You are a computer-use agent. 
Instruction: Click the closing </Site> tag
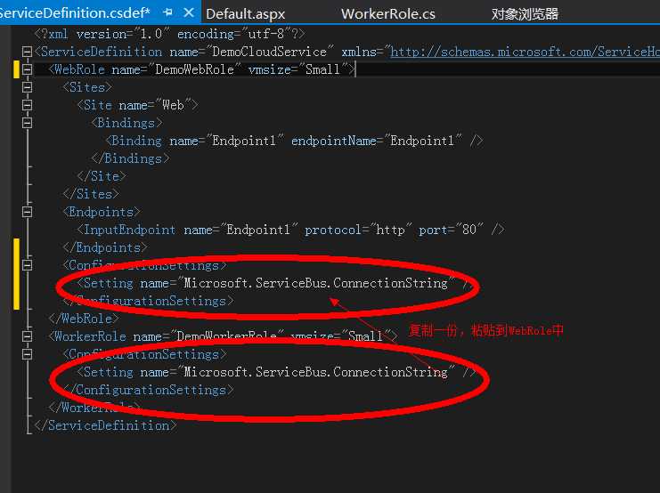pyautogui.click(x=102, y=176)
